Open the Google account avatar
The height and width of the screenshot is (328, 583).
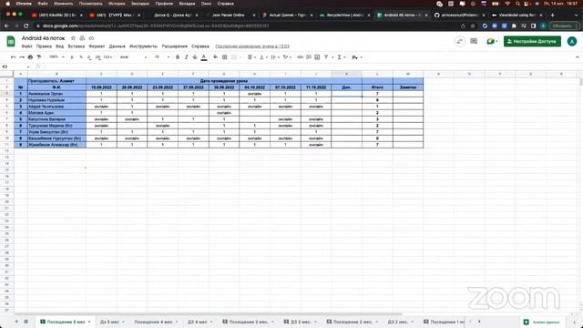point(572,41)
